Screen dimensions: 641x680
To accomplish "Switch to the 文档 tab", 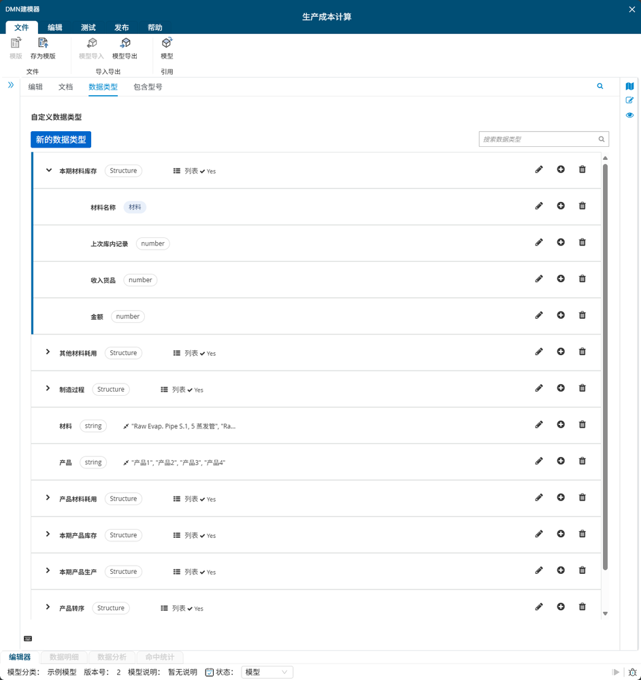I will (65, 87).
